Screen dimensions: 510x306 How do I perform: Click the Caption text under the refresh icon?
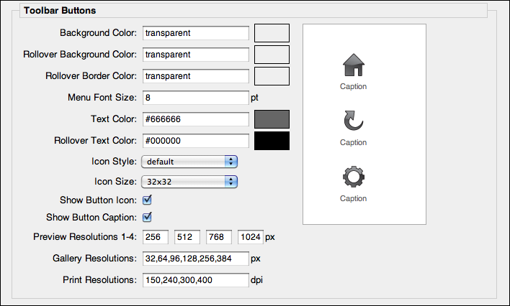[353, 142]
